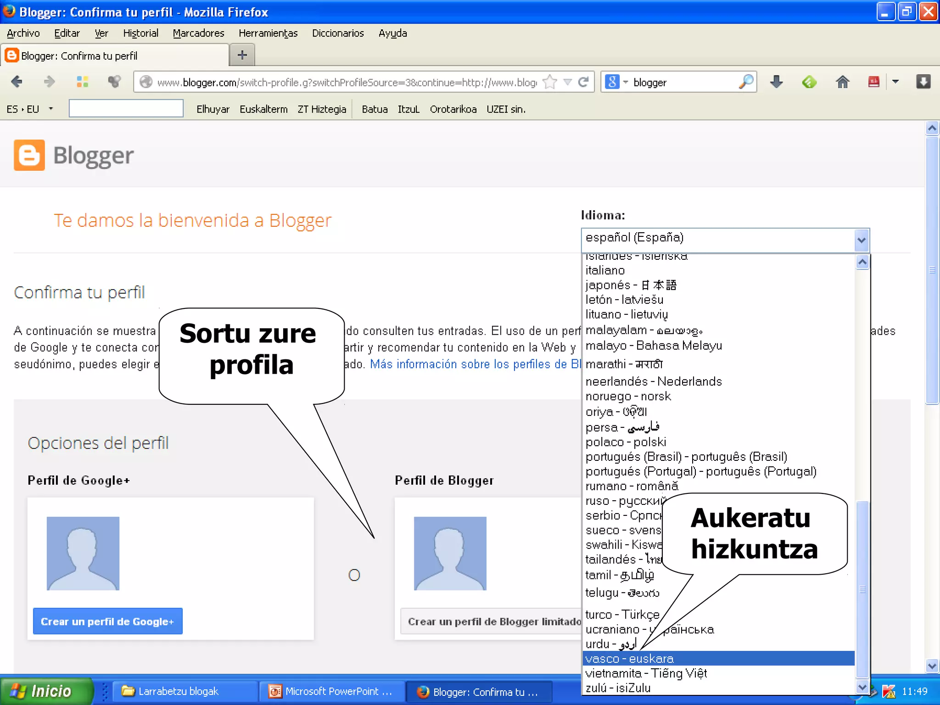Viewport: 940px width, 705px height.
Task: Select neerlandés - Nederlands option
Action: point(718,381)
